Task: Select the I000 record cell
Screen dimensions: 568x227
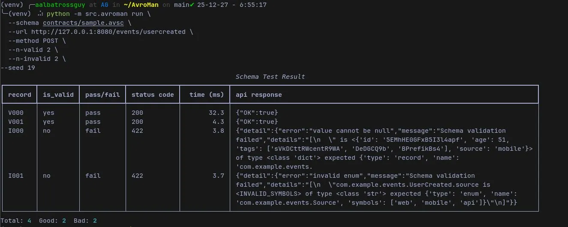Action: 16,131
